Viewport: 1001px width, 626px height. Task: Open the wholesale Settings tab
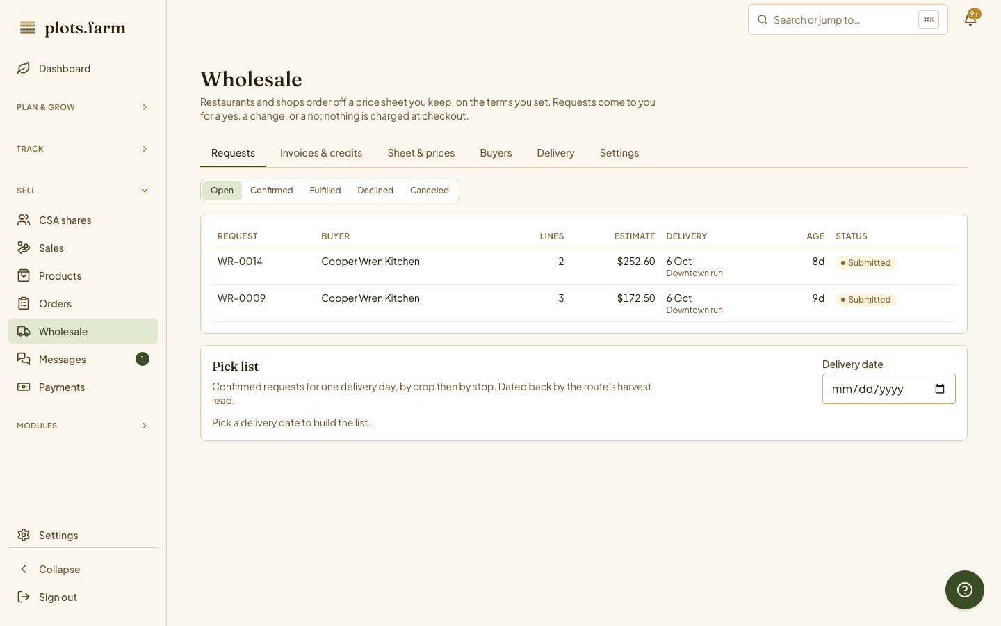point(619,153)
